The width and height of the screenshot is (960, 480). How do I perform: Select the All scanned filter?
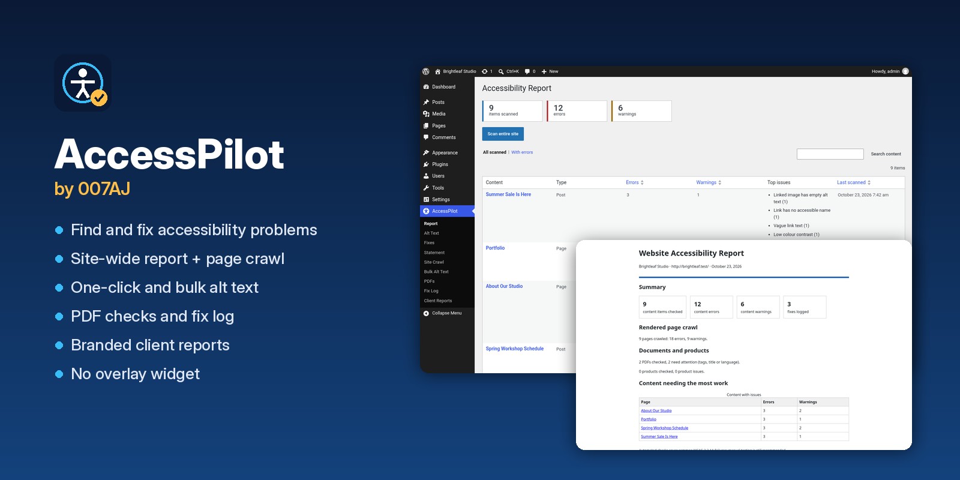(494, 152)
